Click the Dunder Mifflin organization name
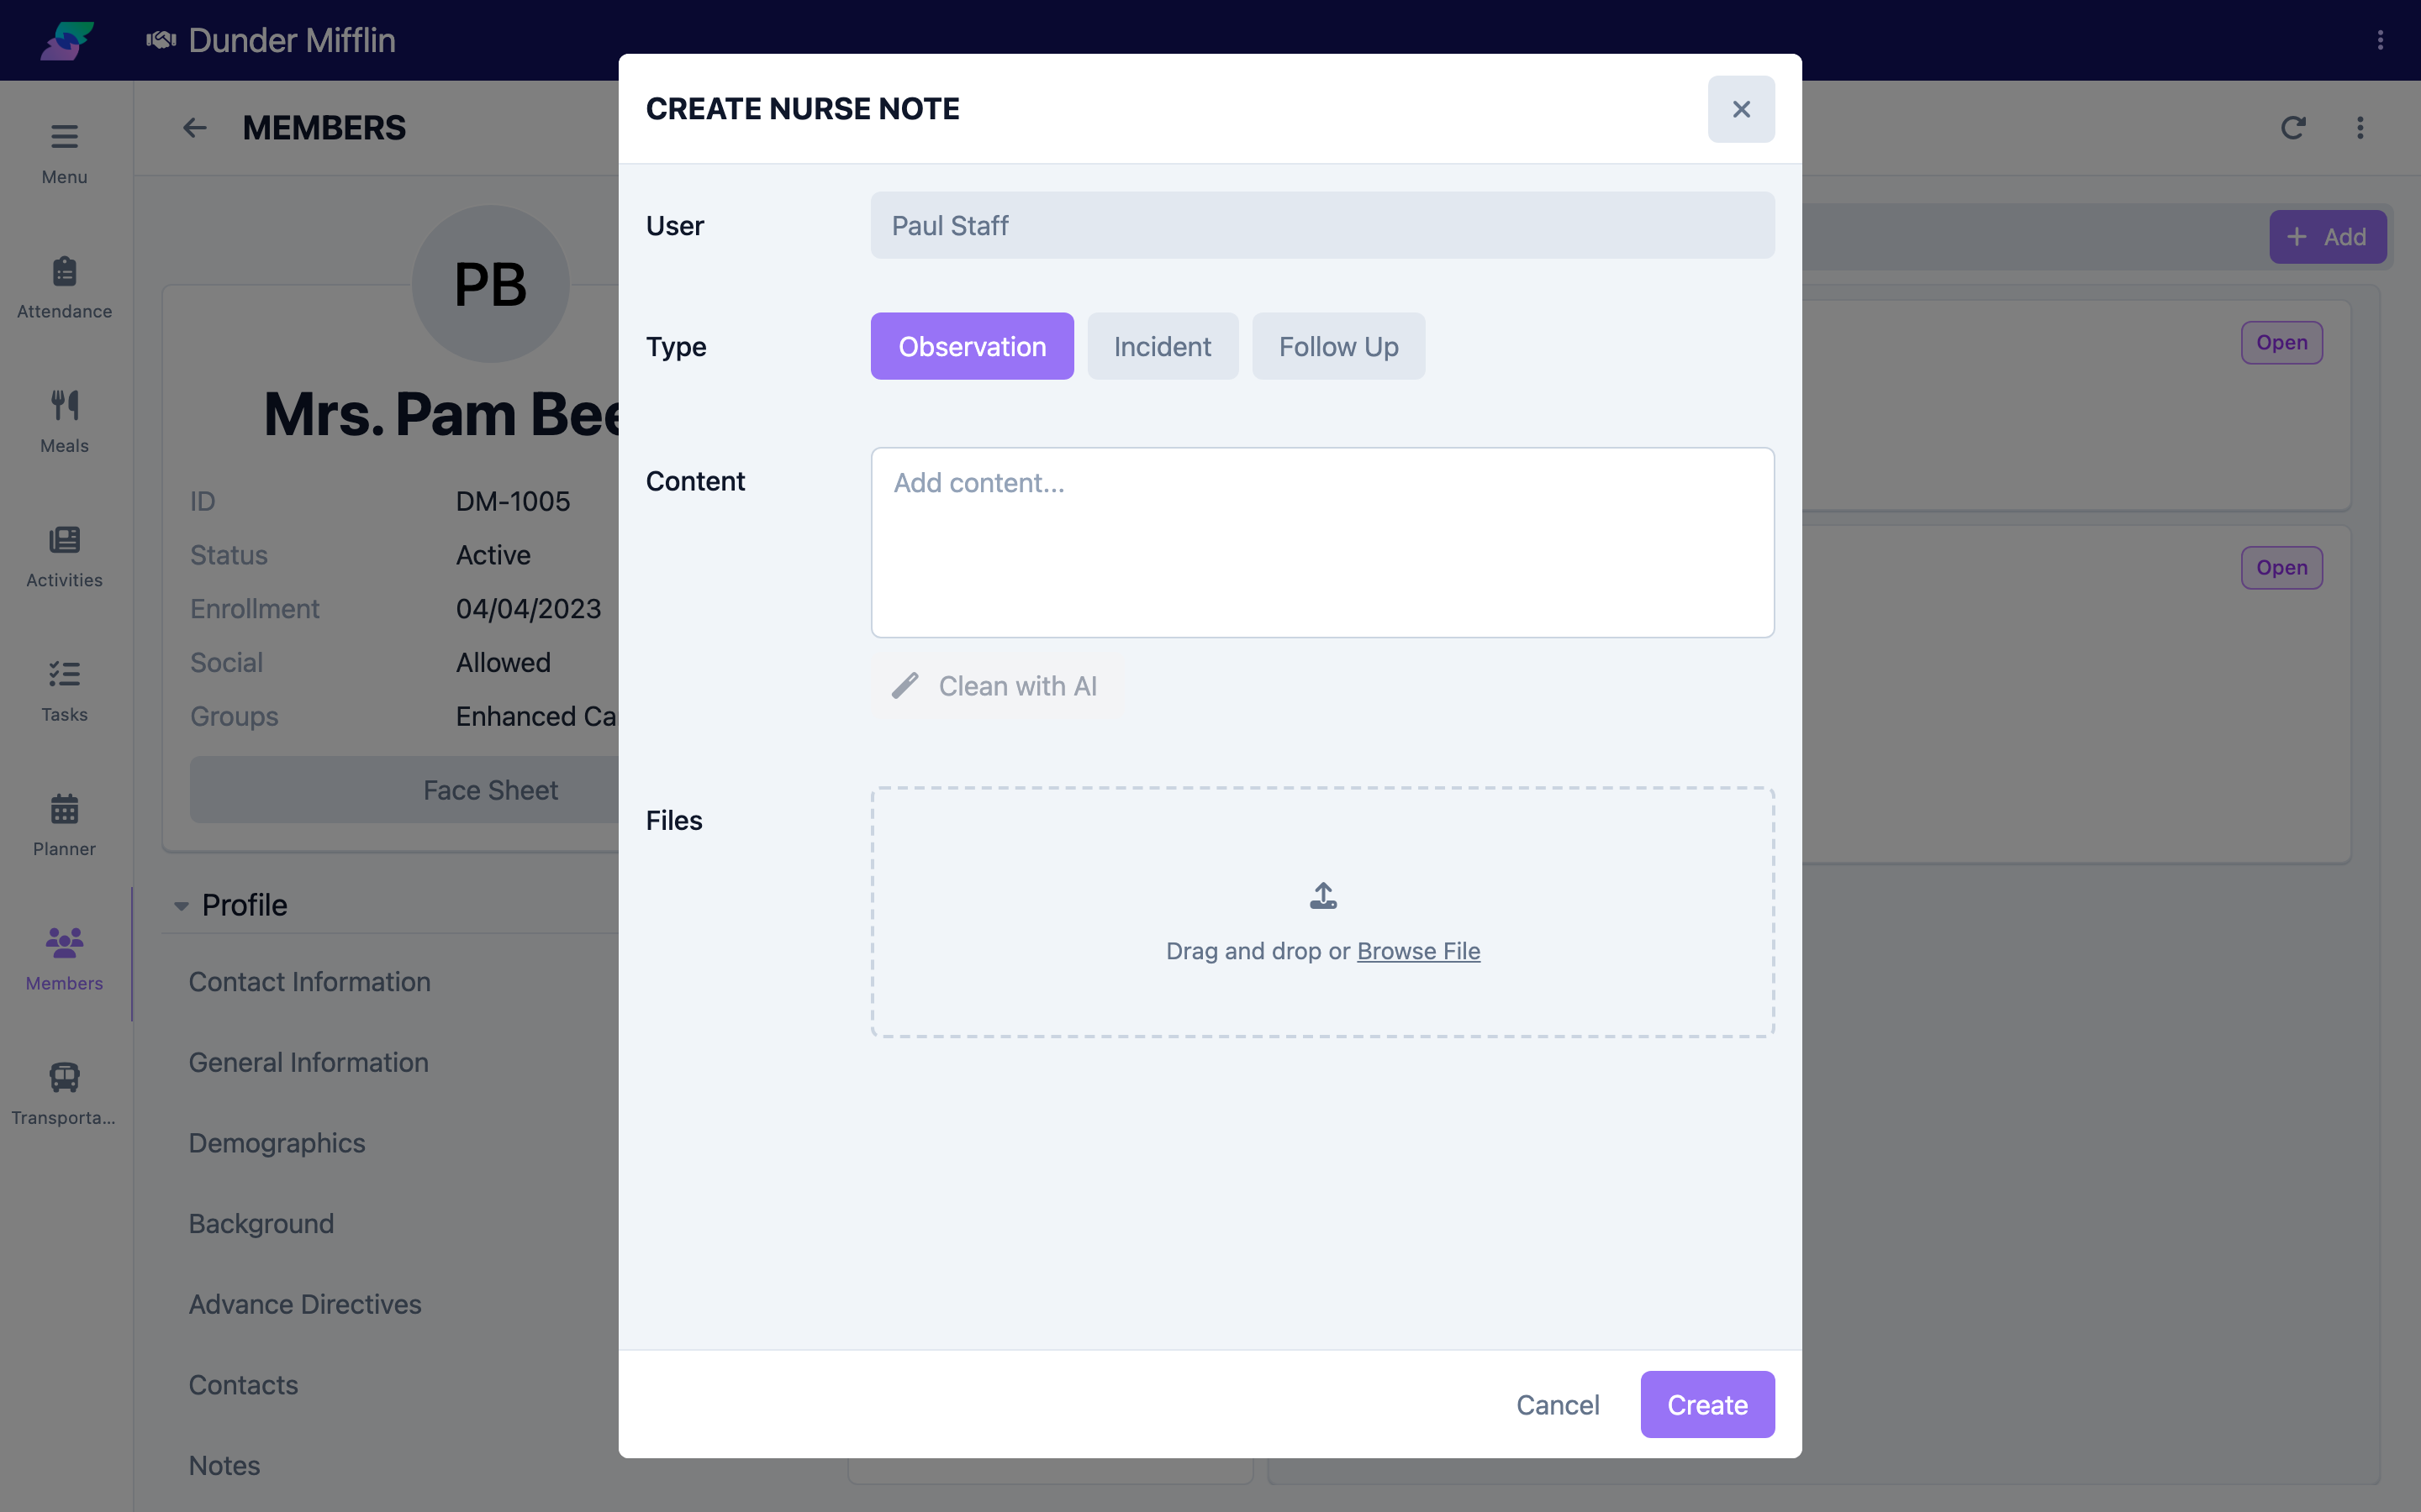The width and height of the screenshot is (2421, 1512). [291, 40]
